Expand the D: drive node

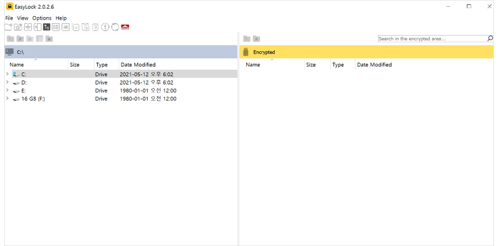(x=7, y=82)
